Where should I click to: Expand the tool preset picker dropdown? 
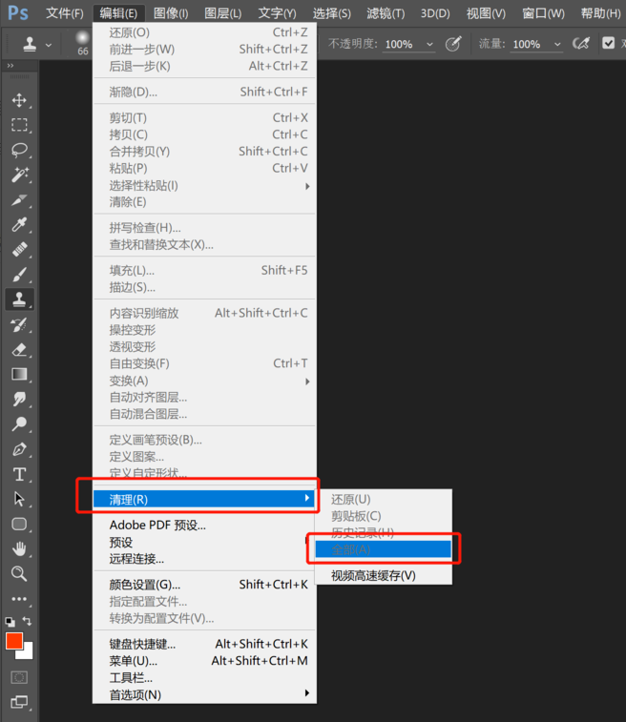pyautogui.click(x=49, y=45)
